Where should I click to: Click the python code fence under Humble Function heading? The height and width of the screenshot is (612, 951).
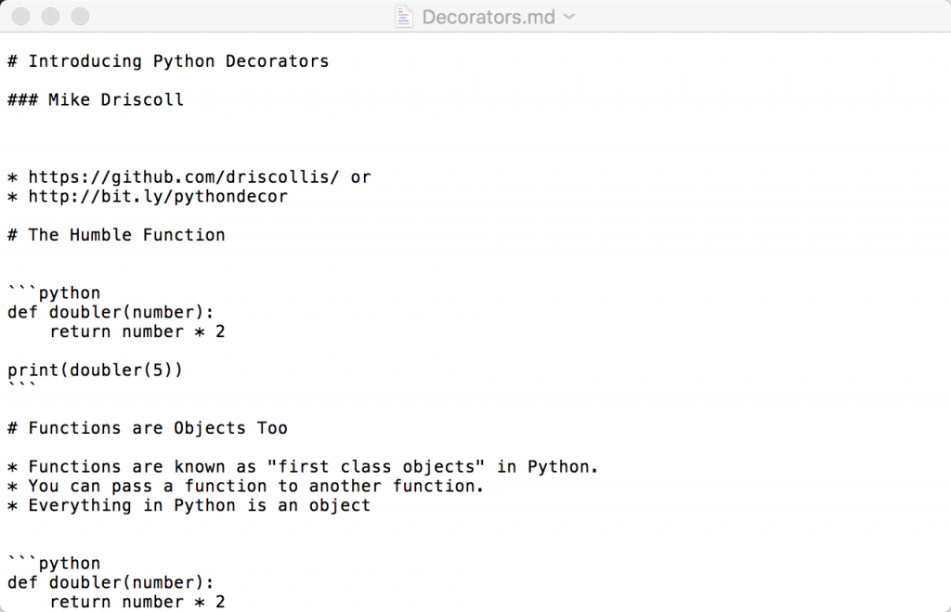54,293
